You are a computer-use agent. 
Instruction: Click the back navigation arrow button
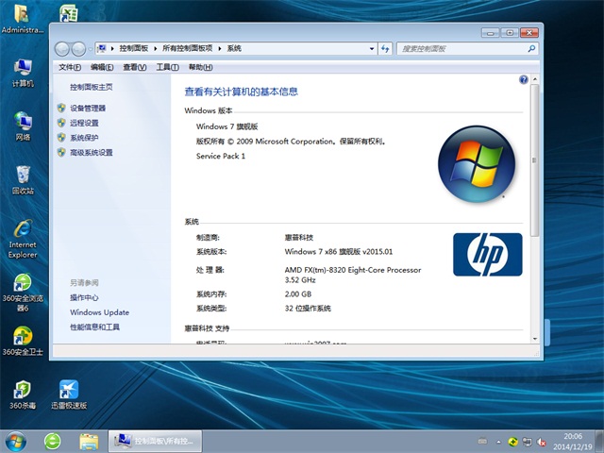tap(63, 49)
